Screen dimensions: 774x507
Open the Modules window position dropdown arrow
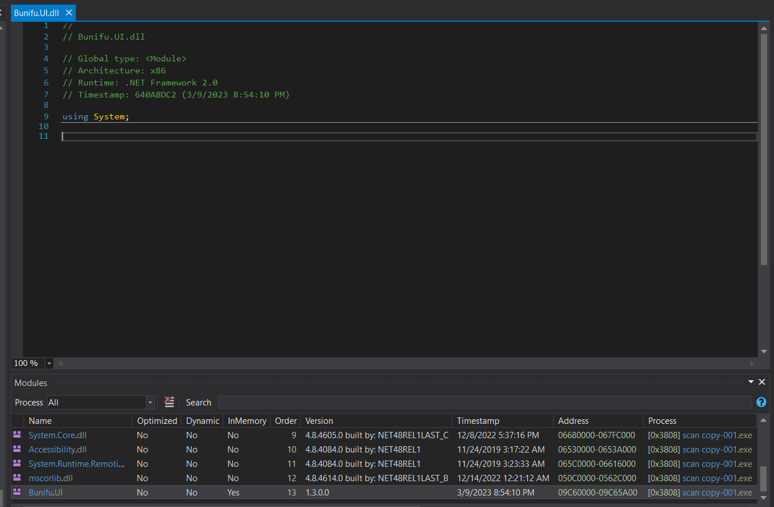coord(751,382)
